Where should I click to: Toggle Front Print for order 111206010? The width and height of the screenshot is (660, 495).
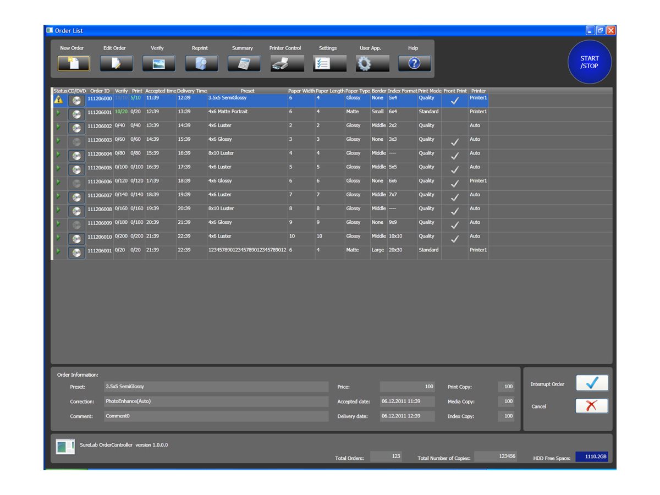tap(454, 239)
